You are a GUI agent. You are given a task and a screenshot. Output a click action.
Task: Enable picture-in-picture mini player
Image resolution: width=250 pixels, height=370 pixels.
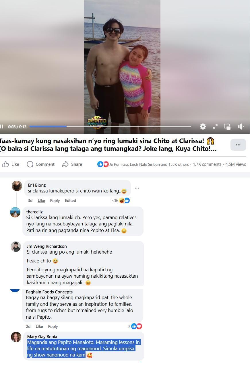227,126
